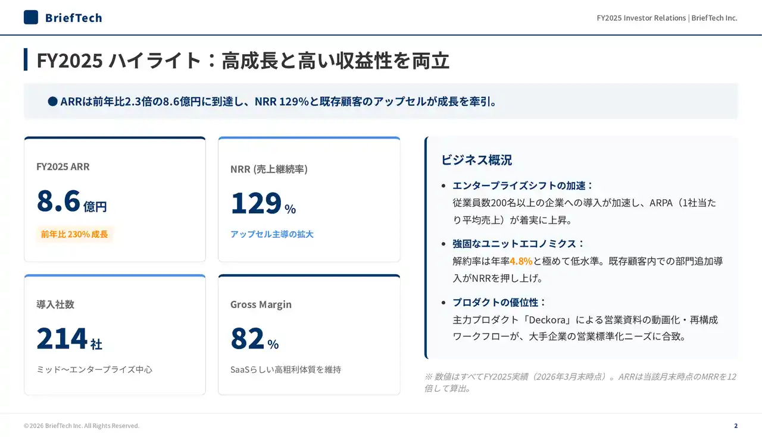This screenshot has height=437, width=762.
Task: Click the round bullet in the summary banner
Action: 52,102
